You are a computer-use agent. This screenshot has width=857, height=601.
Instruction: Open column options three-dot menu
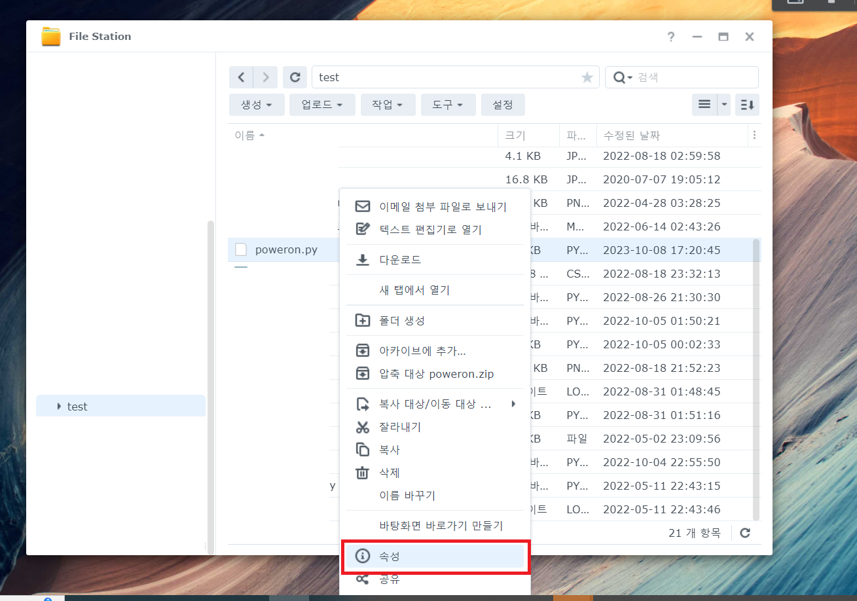pyautogui.click(x=754, y=136)
